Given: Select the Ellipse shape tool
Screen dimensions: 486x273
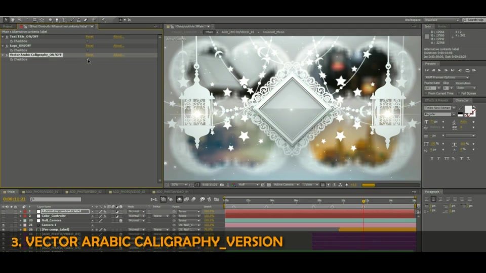Looking at the screenshot, I should coord(50,20).
